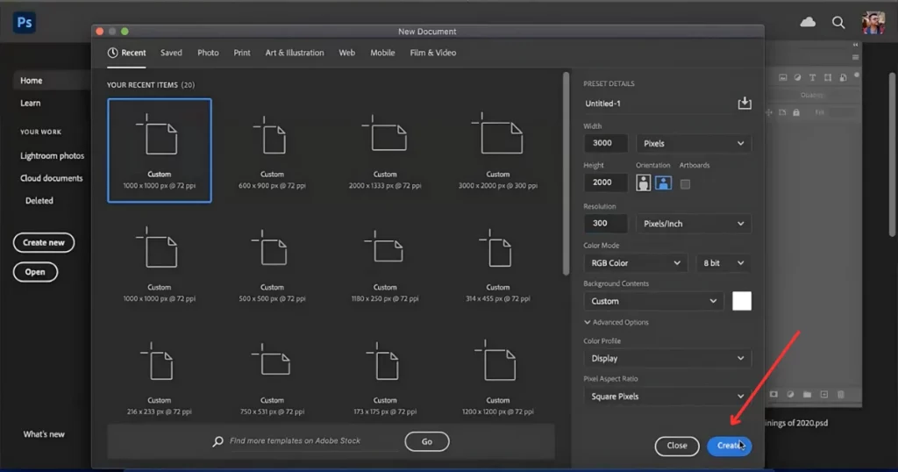Click the lock all icon in Layers panel
898x472 pixels.
pyautogui.click(x=796, y=112)
